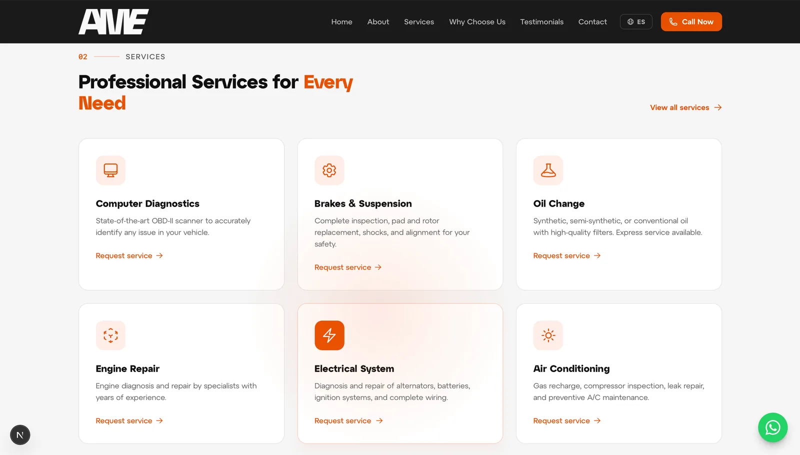Open the About nav link
Image resolution: width=800 pixels, height=455 pixels.
tap(378, 22)
